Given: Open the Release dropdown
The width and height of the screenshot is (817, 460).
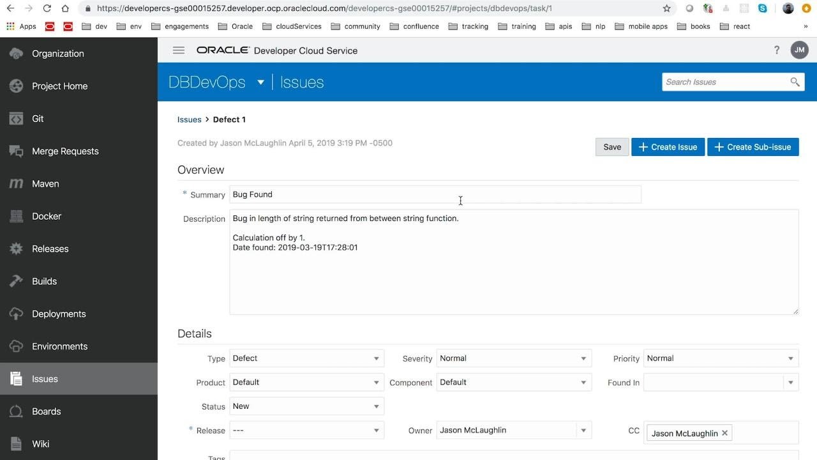Looking at the screenshot, I should 307,430.
